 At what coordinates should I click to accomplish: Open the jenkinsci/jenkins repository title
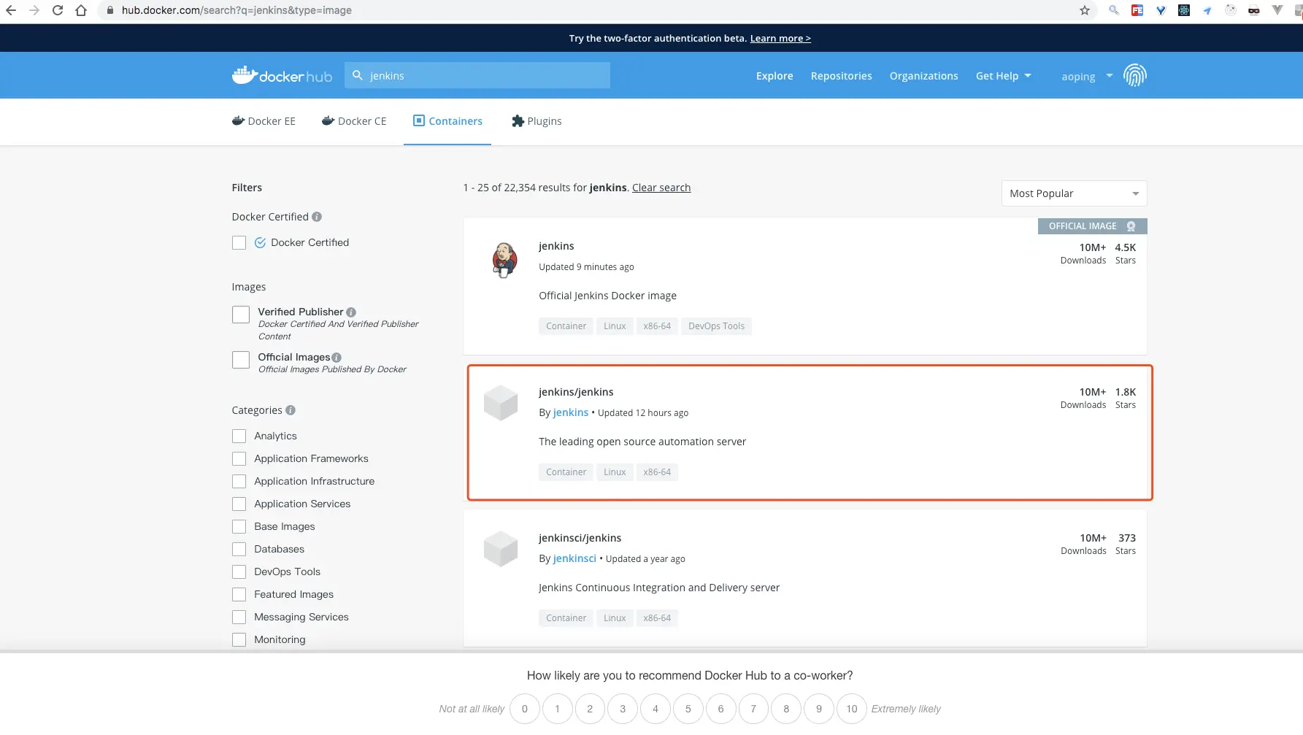click(580, 538)
